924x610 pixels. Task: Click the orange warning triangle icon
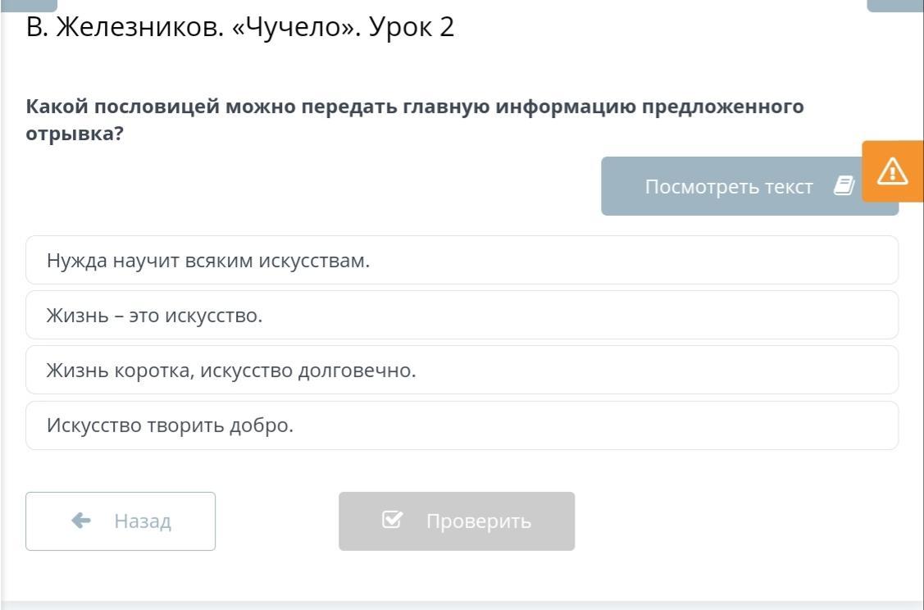[x=892, y=171]
